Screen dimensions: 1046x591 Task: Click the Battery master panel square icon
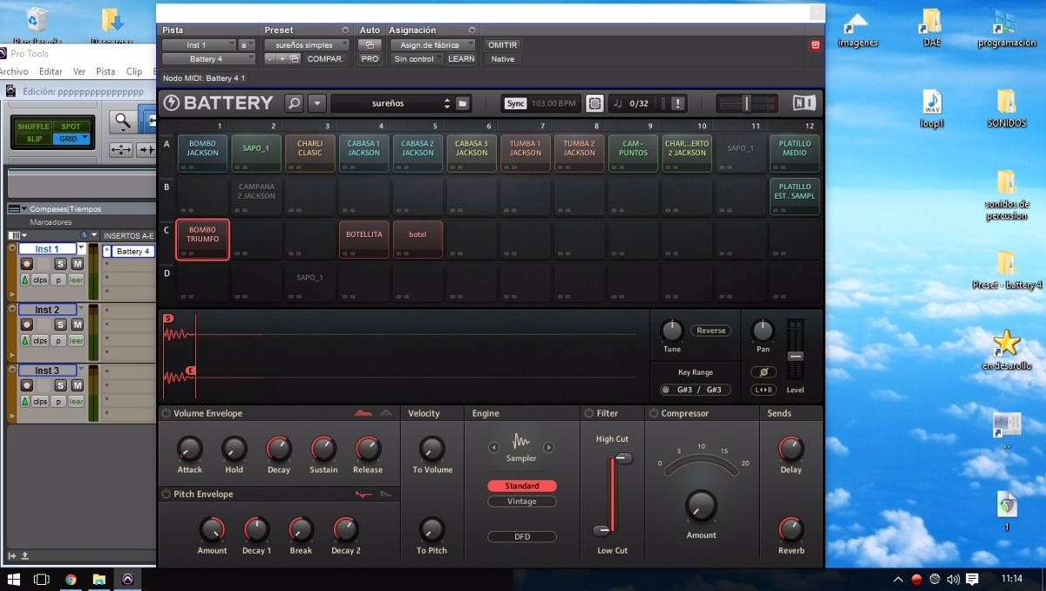[594, 103]
